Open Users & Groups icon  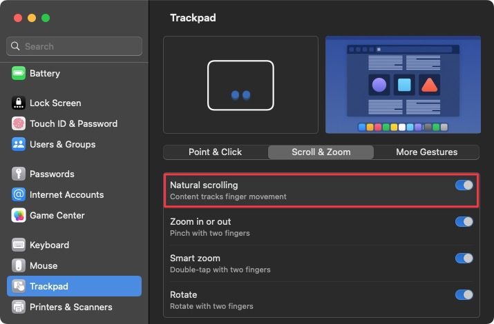[x=19, y=144]
